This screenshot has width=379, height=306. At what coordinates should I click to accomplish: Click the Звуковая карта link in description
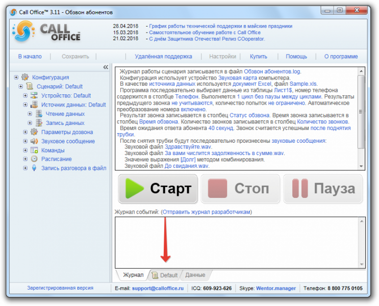[x=238, y=78]
